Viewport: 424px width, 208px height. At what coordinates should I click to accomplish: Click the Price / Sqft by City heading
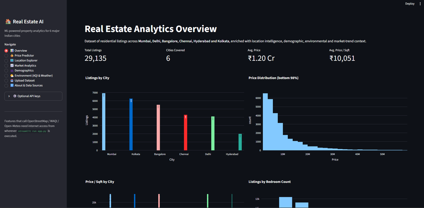tap(100, 182)
